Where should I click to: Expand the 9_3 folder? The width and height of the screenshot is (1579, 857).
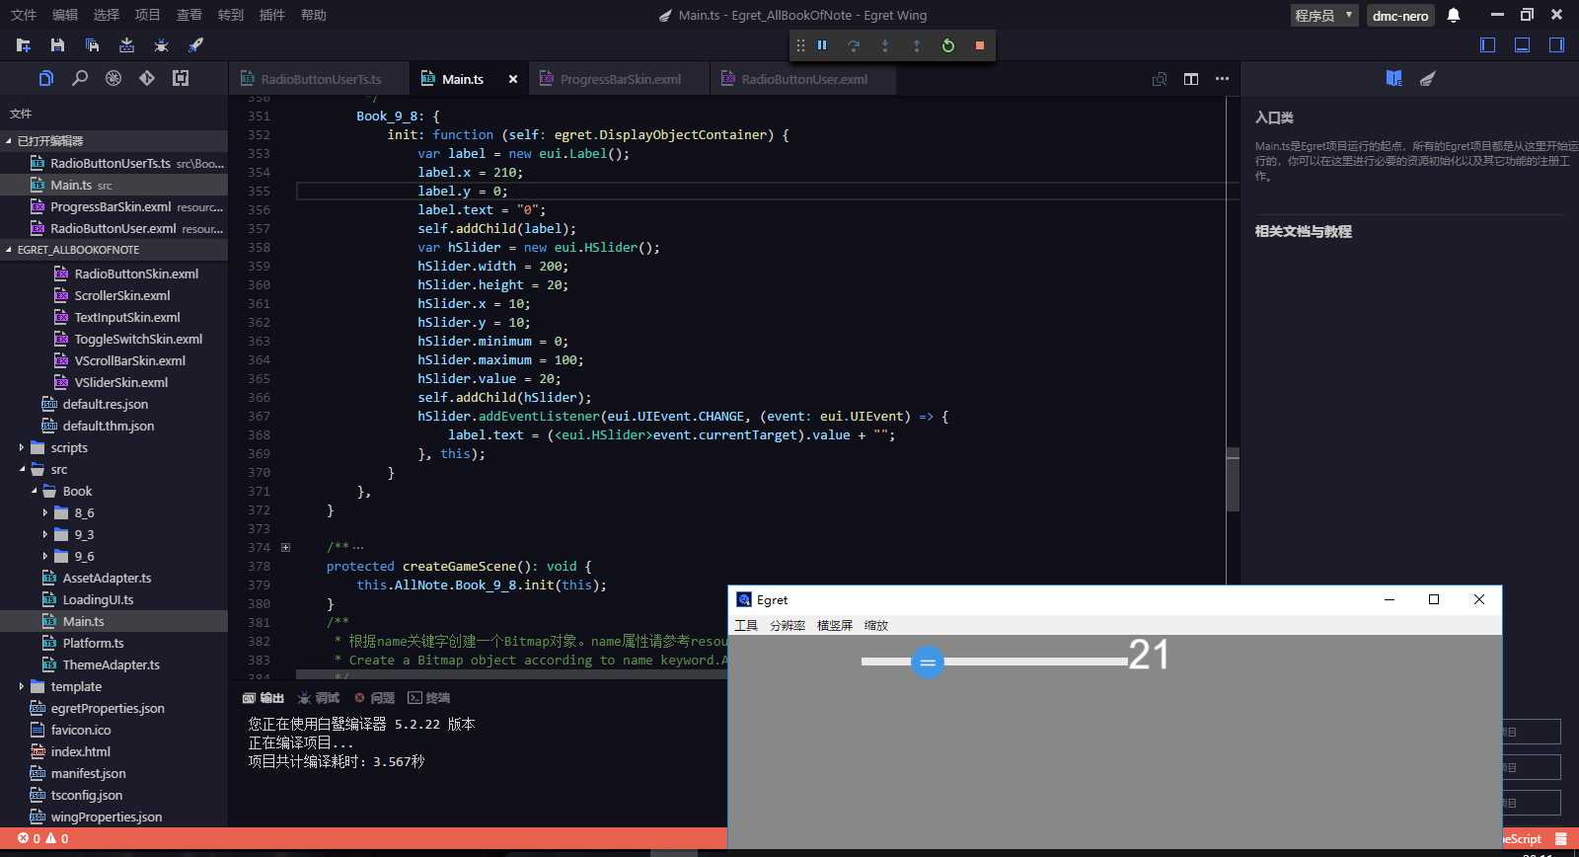(x=45, y=535)
